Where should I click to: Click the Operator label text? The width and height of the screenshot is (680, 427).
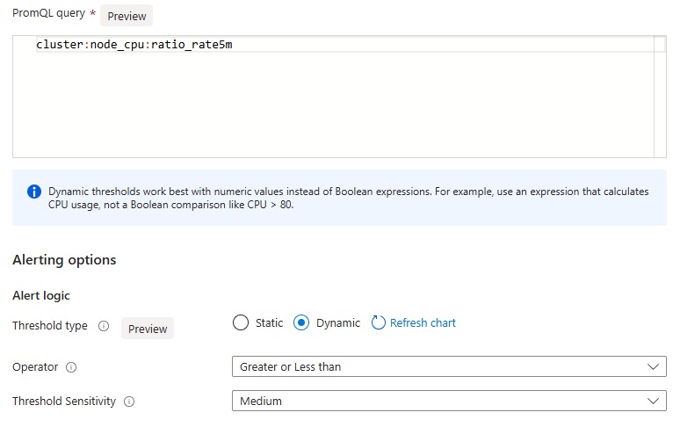[x=35, y=367]
